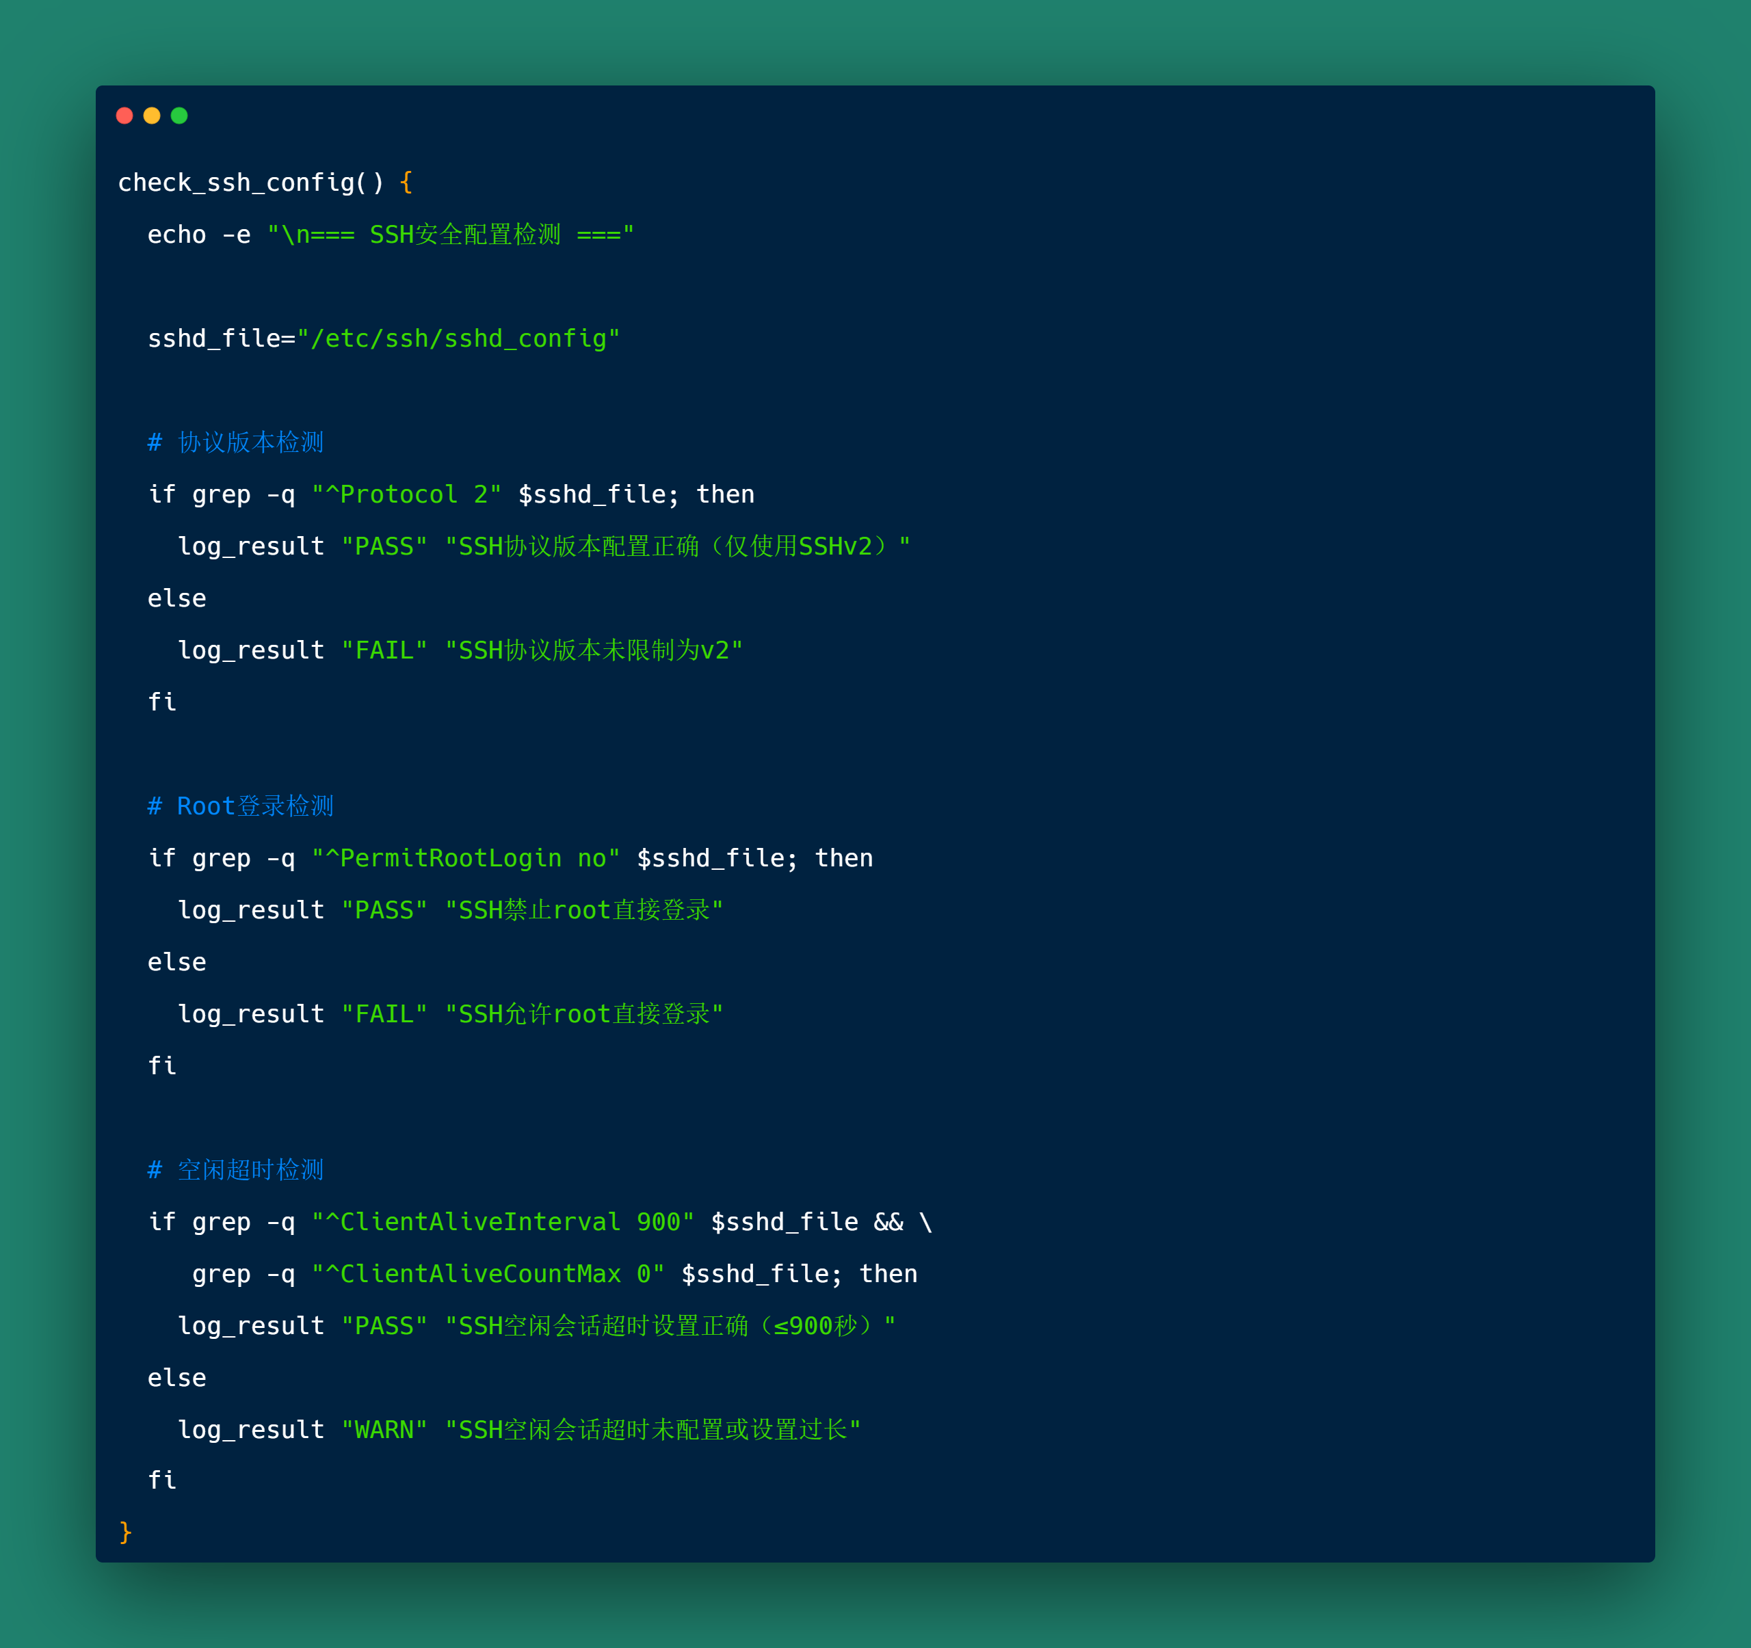
Task: Click the path "/etc/ssh/sshd_config"
Action: 458,338
